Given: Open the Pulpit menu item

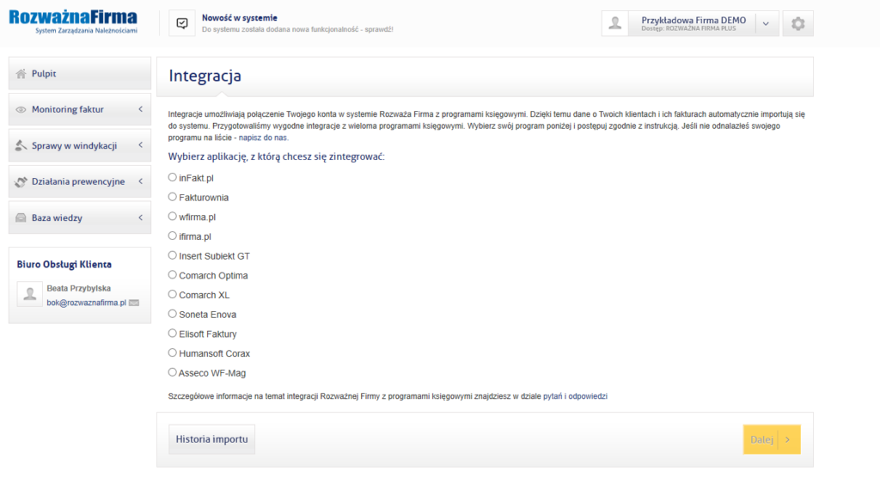Looking at the screenshot, I should pos(80,74).
